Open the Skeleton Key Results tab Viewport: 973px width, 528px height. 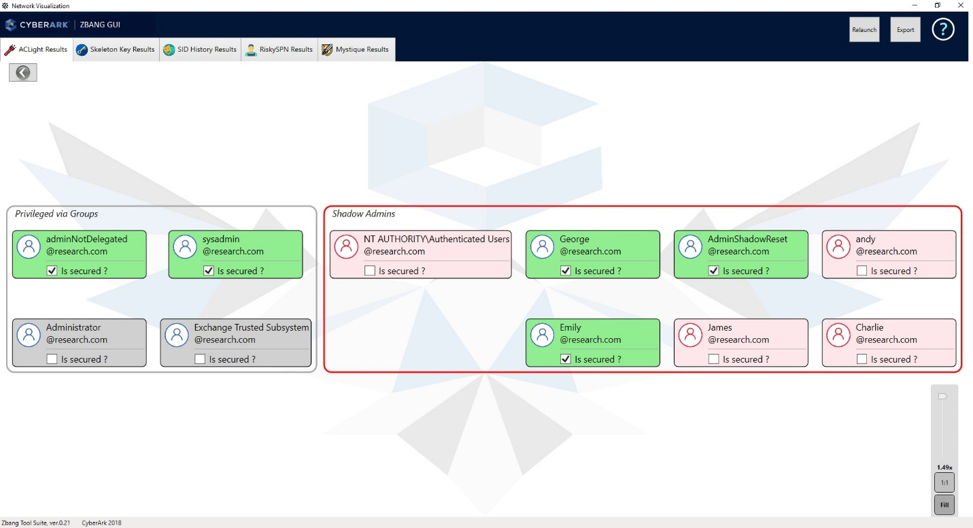tap(115, 50)
